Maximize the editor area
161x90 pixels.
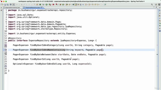click(156, 7)
